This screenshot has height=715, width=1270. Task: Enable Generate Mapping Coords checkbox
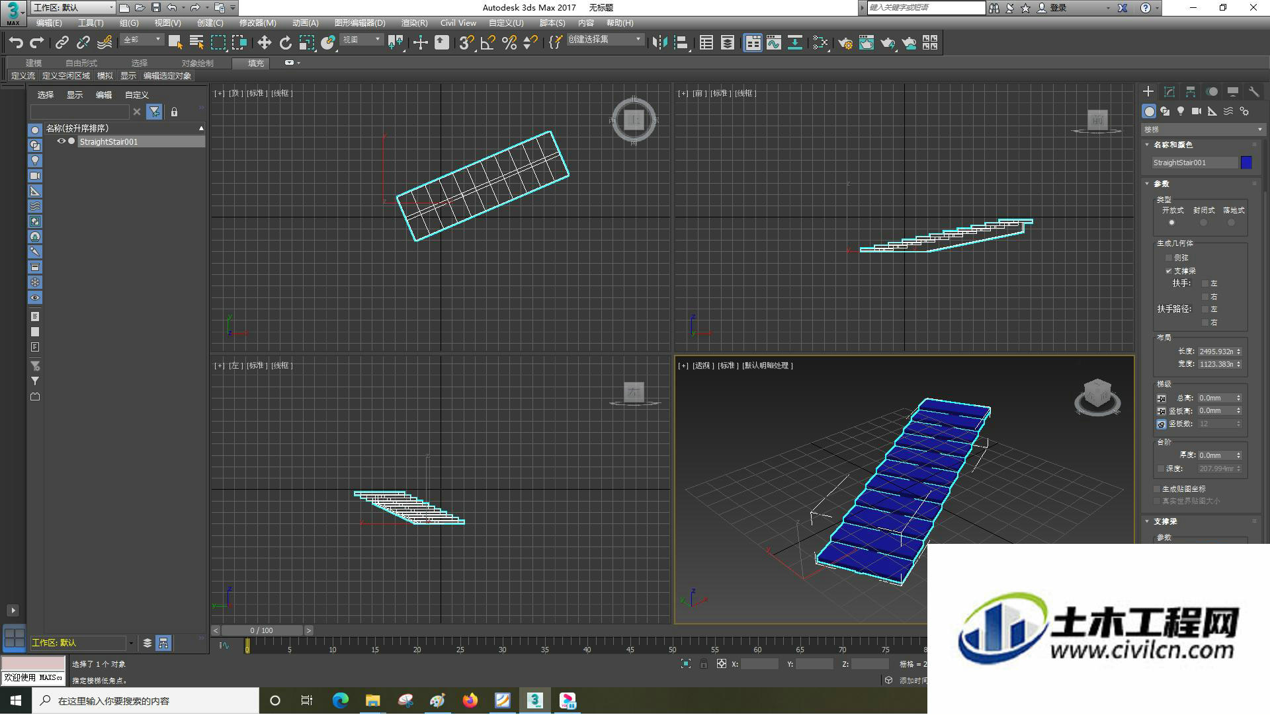click(1157, 489)
